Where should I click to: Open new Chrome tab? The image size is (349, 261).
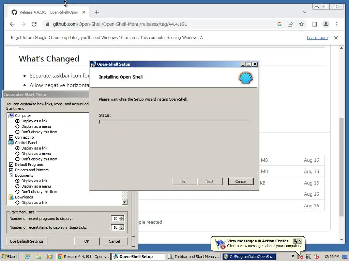(x=96, y=12)
